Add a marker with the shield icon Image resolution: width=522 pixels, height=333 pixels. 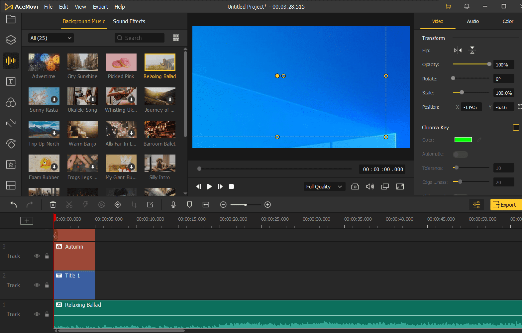coord(189,205)
